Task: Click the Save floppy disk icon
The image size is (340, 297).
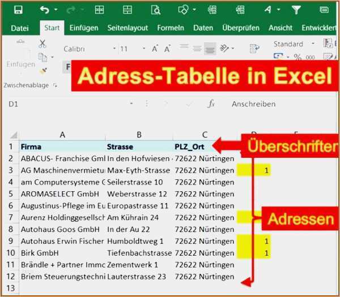Action: tap(18, 10)
